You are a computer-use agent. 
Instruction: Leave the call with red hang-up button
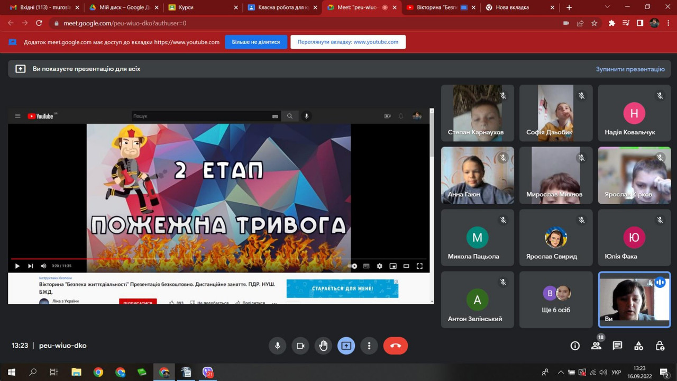[x=395, y=346]
